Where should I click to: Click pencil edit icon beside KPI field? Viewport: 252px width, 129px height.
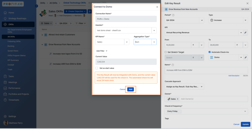(246, 33)
